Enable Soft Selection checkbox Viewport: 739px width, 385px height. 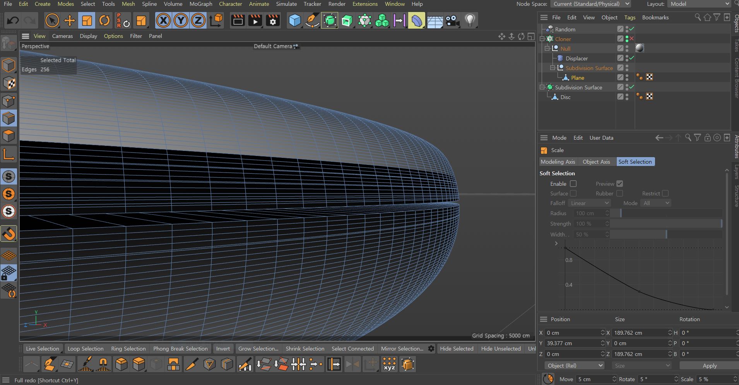(573, 184)
